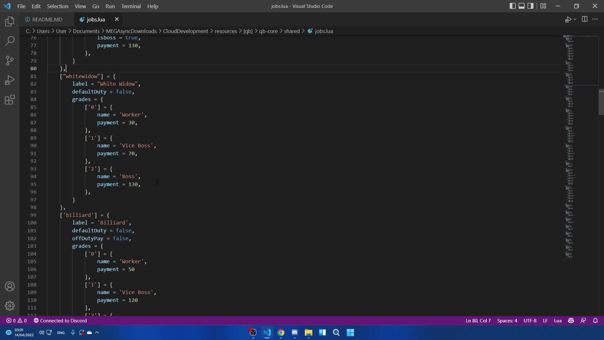604x340 pixels.
Task: Toggle the secondary side bar
Action: pos(531,6)
